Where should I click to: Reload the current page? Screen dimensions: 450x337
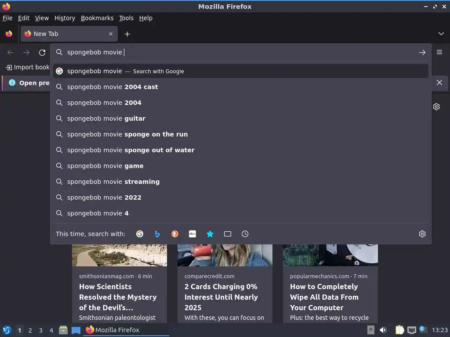(x=42, y=53)
